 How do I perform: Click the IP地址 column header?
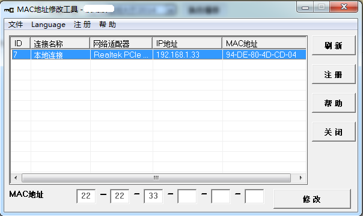tap(188, 43)
